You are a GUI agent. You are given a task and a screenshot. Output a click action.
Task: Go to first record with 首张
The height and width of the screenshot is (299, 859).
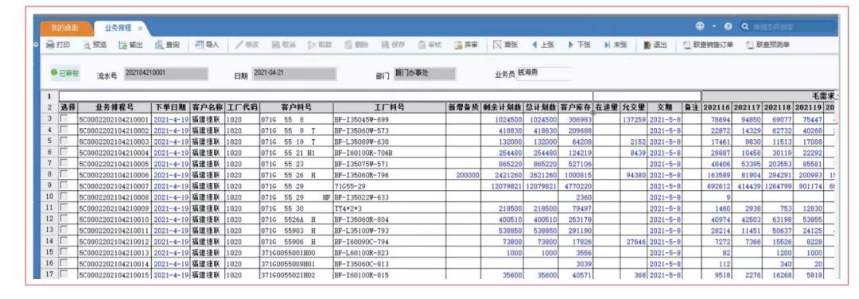[x=505, y=45]
